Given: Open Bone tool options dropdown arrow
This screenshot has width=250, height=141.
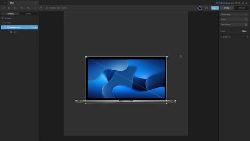Looking at the screenshot, I should tap(30, 8).
